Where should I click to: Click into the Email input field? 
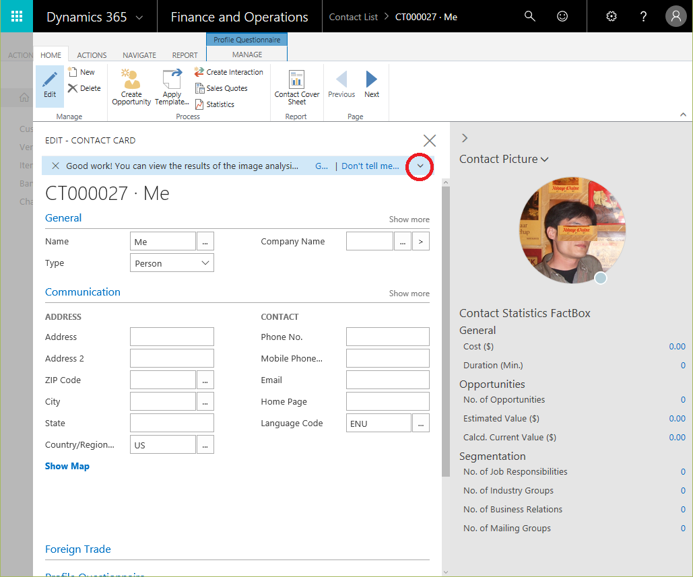pos(388,380)
